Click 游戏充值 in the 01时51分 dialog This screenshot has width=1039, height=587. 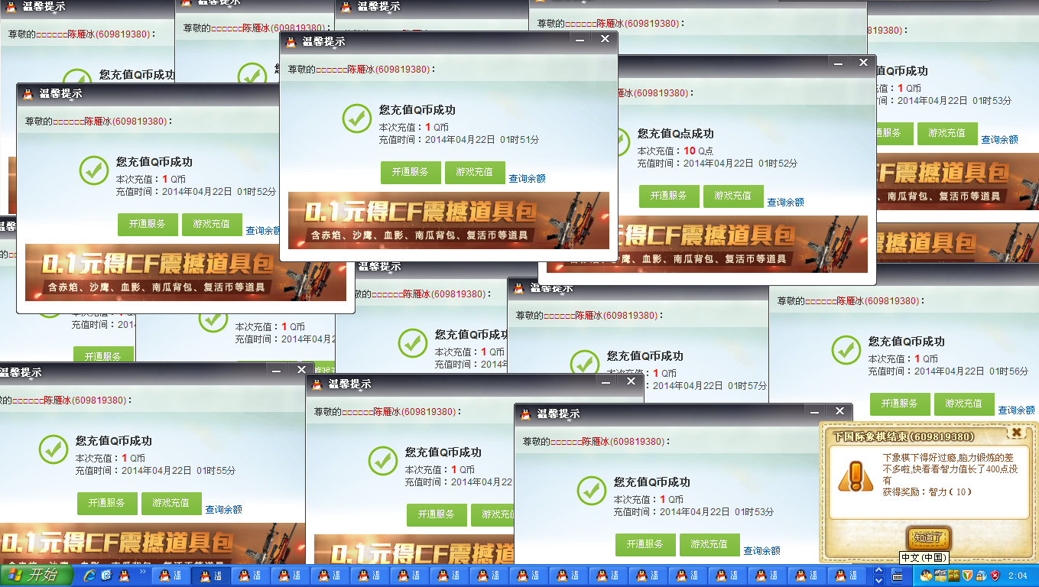pyautogui.click(x=475, y=173)
